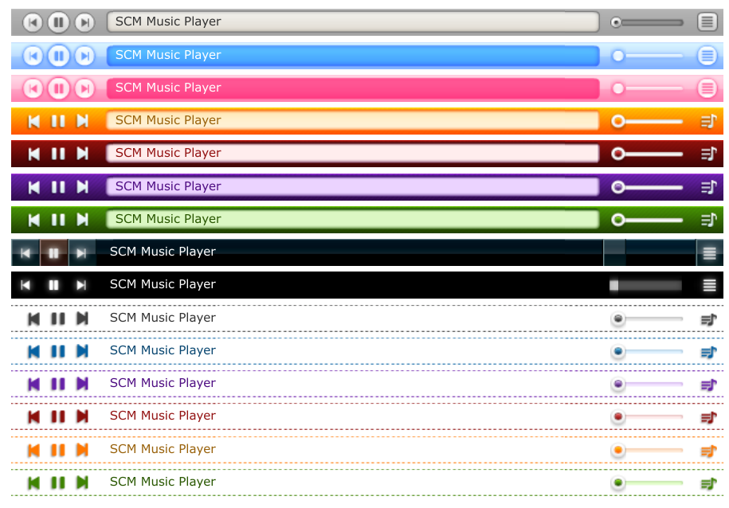Skip next on blue glossy player
The height and width of the screenshot is (508, 729).
[84, 56]
